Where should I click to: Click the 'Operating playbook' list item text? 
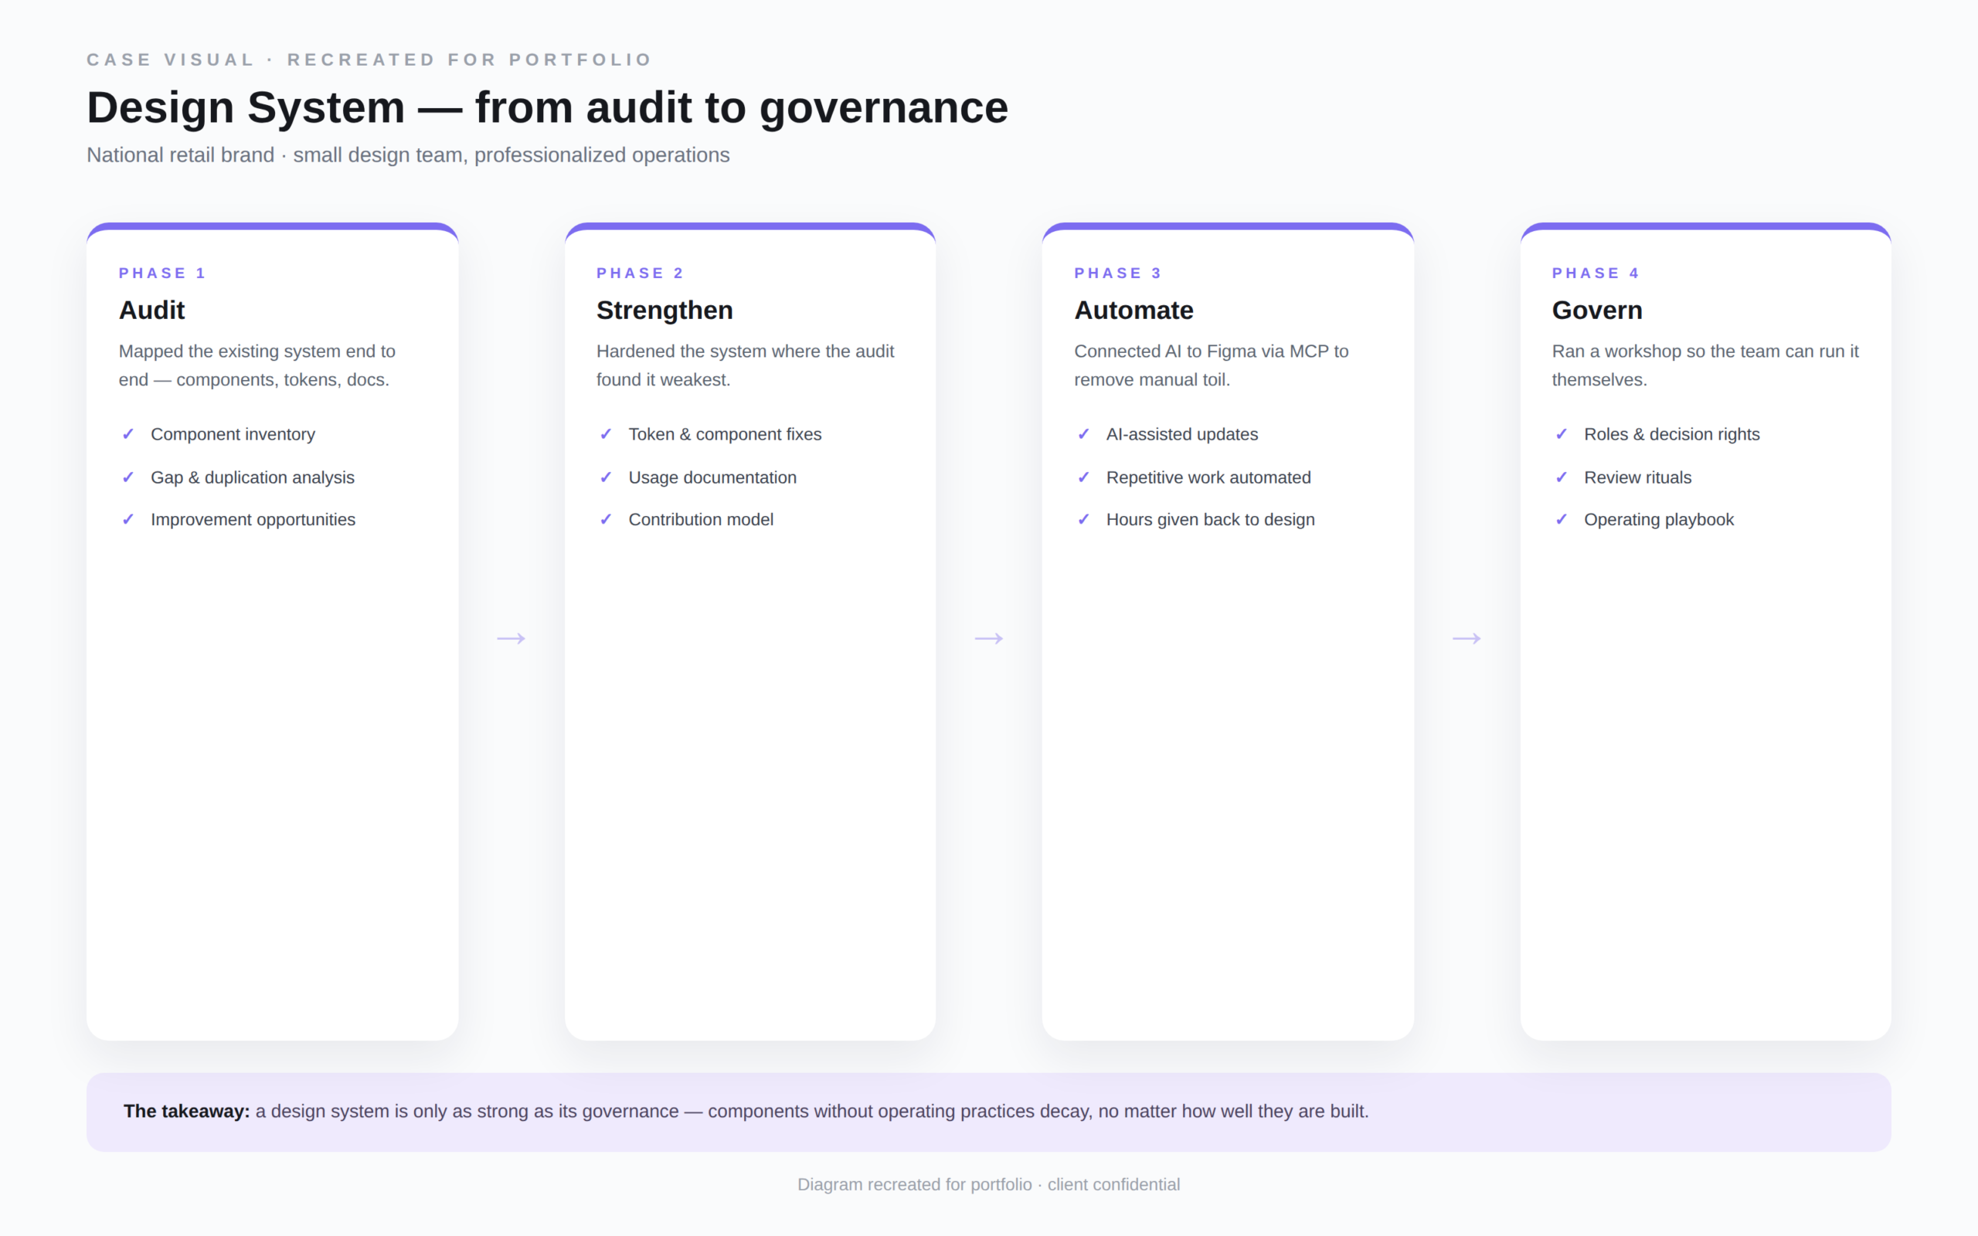(x=1659, y=520)
